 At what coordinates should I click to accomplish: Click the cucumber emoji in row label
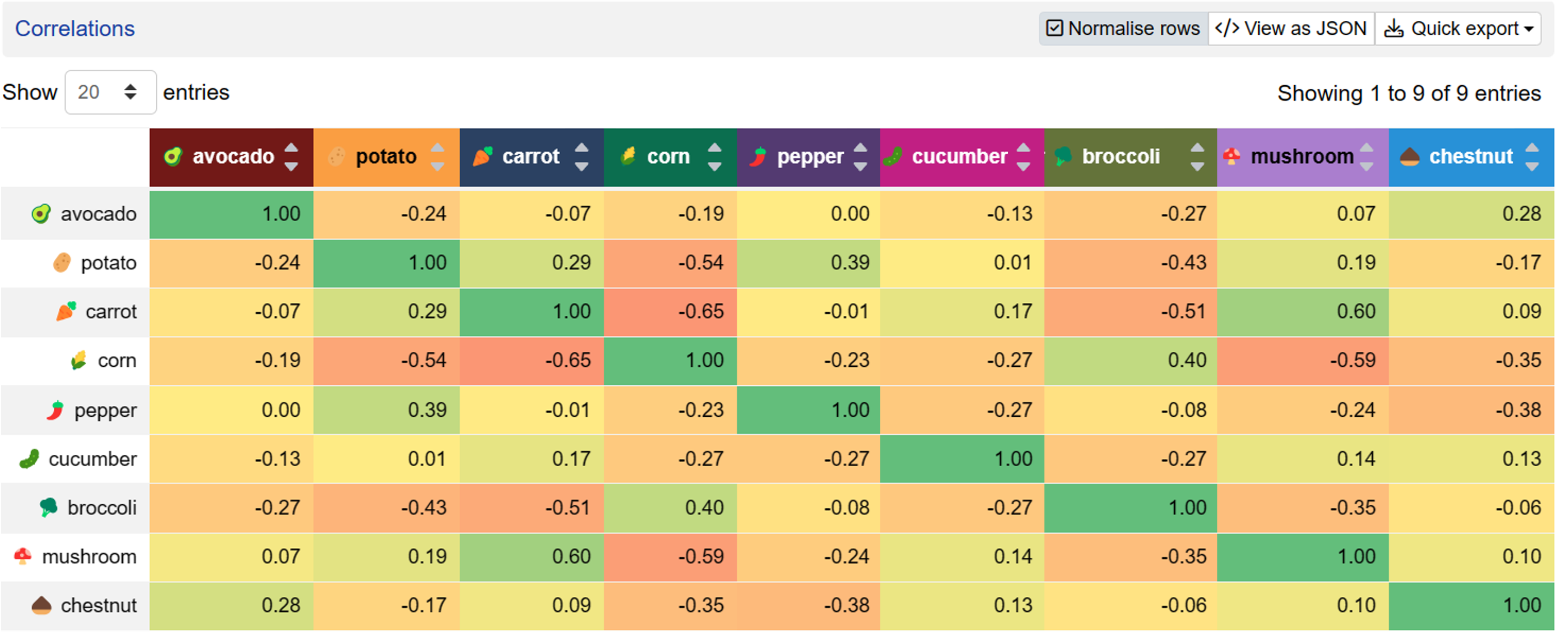point(29,459)
